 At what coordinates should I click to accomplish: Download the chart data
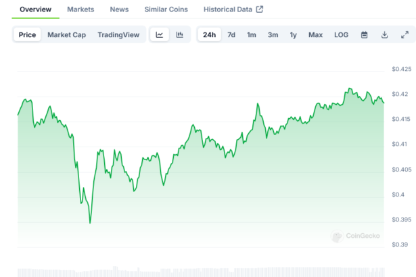384,34
